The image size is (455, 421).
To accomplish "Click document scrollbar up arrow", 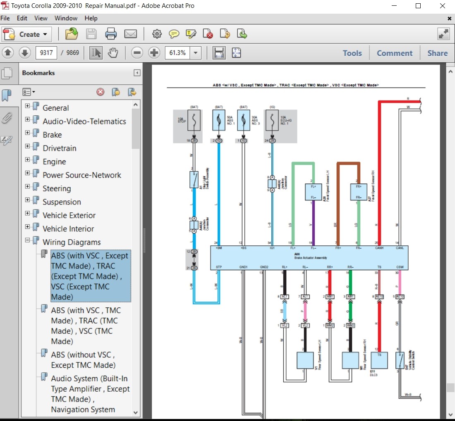I will (x=450, y=71).
